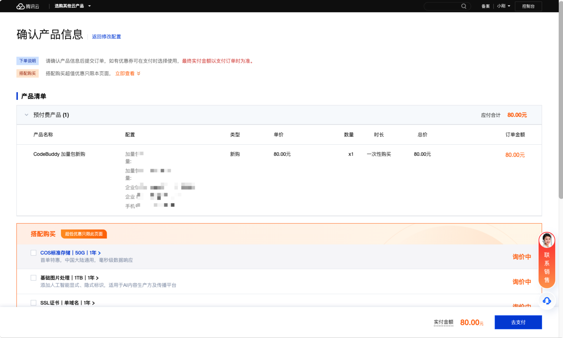Screen dimensions: 563x338
Task: Open the search magnifier icon
Action: 464,6
